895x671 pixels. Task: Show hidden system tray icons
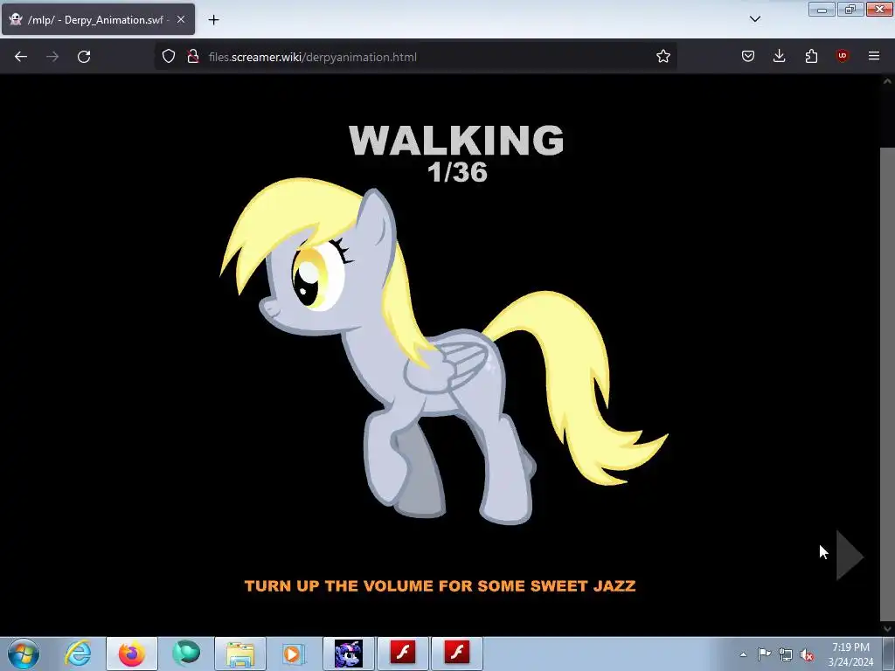tap(743, 654)
